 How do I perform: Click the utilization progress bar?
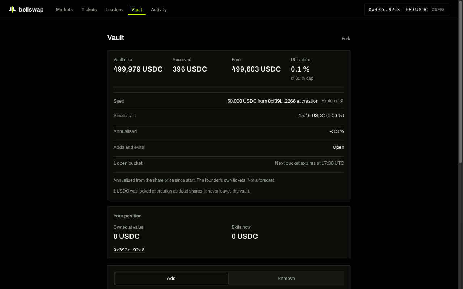[x=229, y=87]
